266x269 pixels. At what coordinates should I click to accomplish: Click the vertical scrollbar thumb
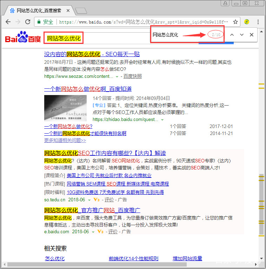[x=261, y=203]
